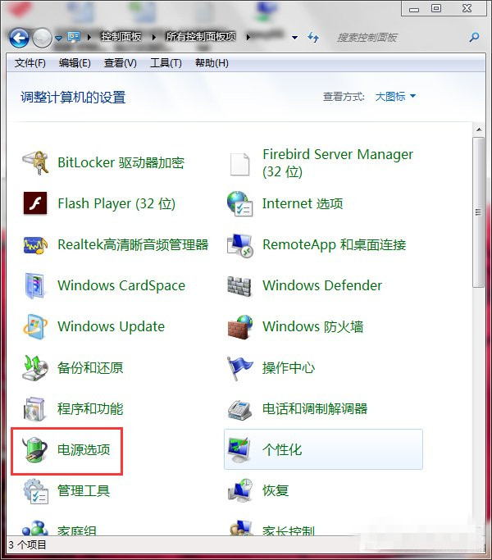This screenshot has width=492, height=560.
Task: Click the 电源选项 text link
Action: [84, 449]
